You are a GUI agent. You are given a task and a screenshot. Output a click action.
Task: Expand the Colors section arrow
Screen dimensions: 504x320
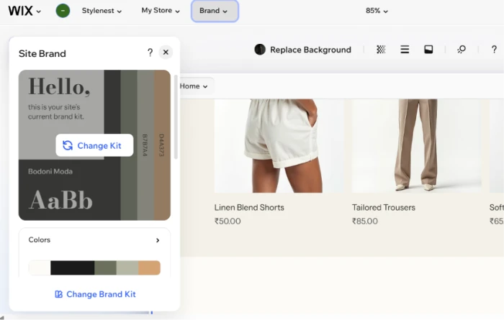coord(158,240)
